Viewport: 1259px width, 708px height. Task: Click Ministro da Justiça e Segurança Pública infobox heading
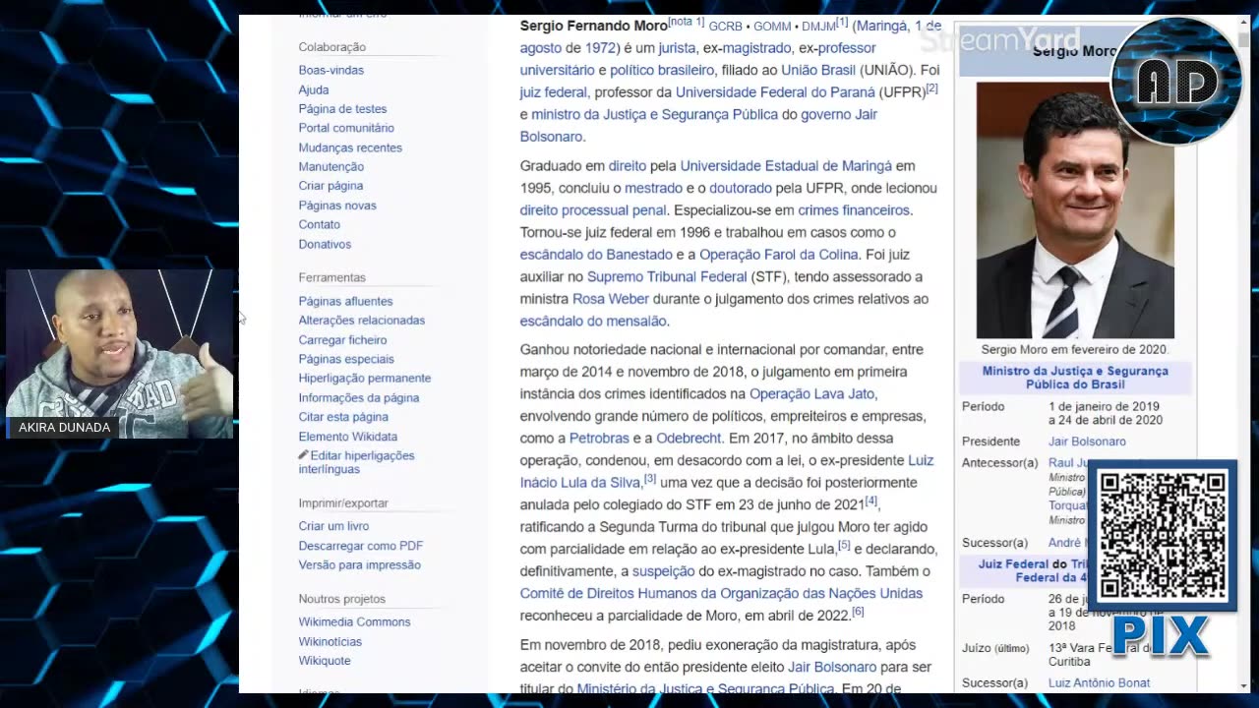pyautogui.click(x=1075, y=378)
